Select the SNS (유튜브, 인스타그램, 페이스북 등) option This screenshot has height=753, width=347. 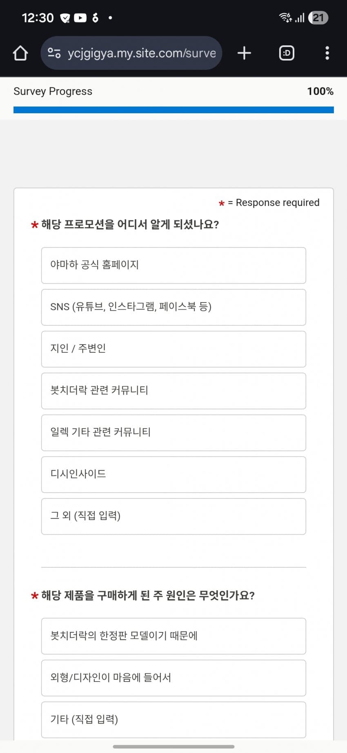173,307
